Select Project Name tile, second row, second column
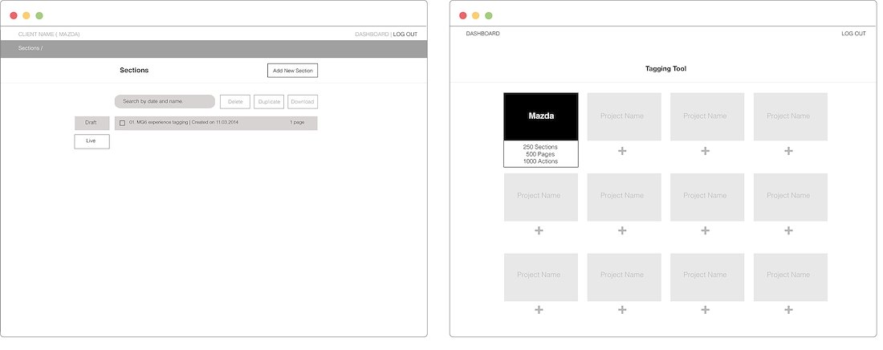883x350 pixels. click(x=624, y=197)
